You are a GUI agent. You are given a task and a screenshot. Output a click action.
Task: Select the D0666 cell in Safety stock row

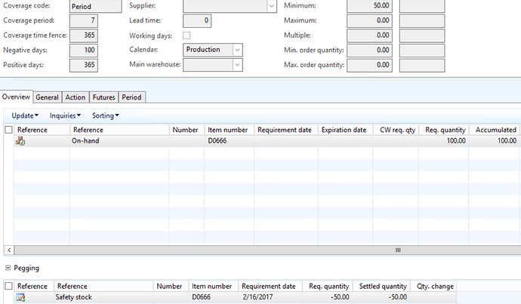(213, 297)
